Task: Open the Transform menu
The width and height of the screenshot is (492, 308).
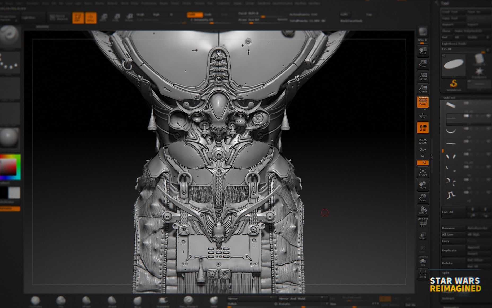Action: click(x=223, y=3)
